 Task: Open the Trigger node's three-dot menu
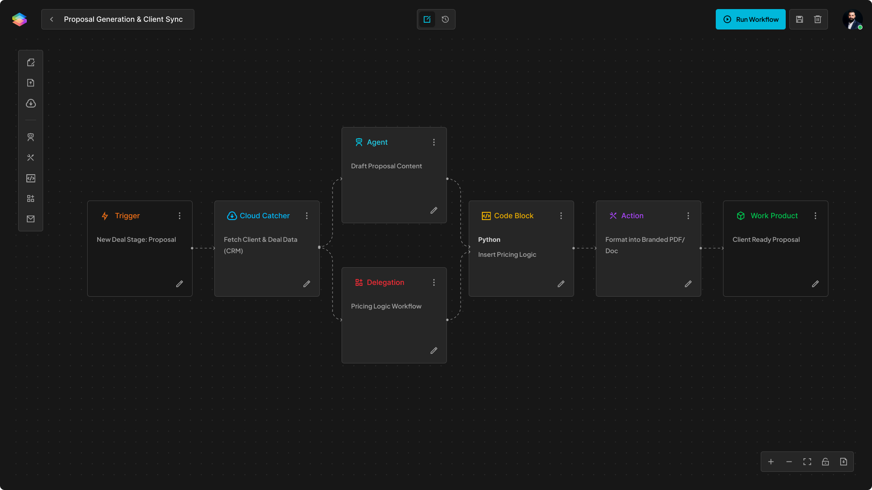click(x=179, y=216)
